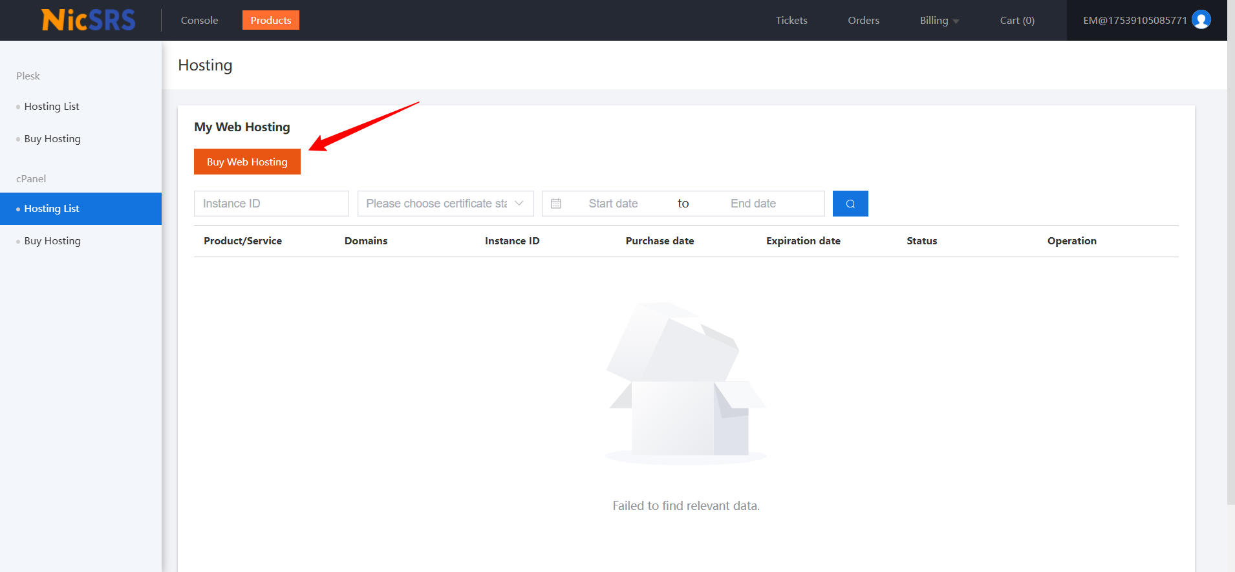Click the Start date field
1235x572 pixels.
(x=613, y=204)
